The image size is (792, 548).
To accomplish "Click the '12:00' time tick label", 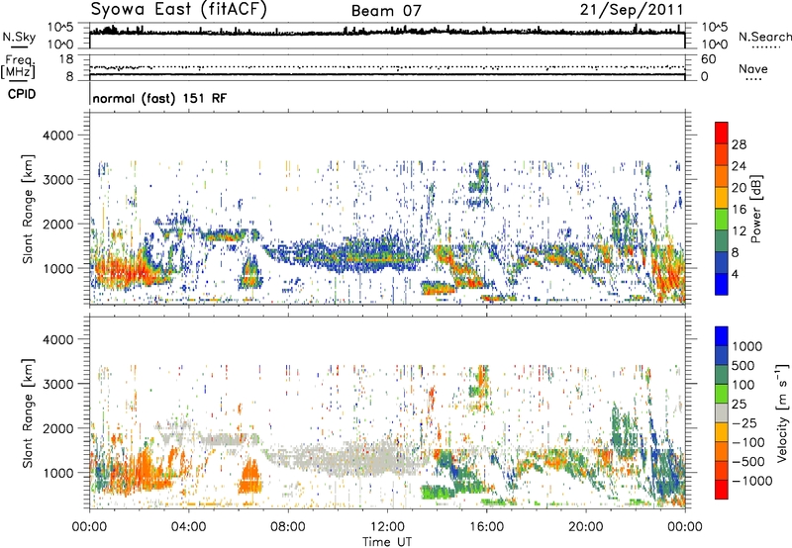I will pos(387,527).
